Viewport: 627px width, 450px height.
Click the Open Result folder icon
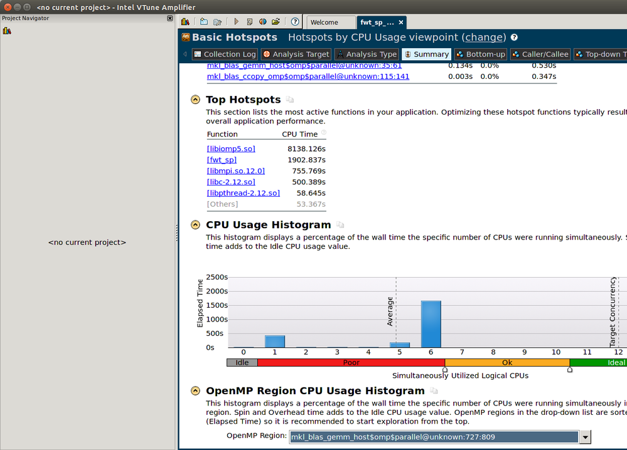(x=276, y=21)
